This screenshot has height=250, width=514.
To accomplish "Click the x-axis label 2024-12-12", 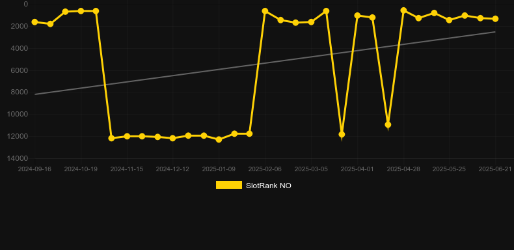I will click(173, 169).
